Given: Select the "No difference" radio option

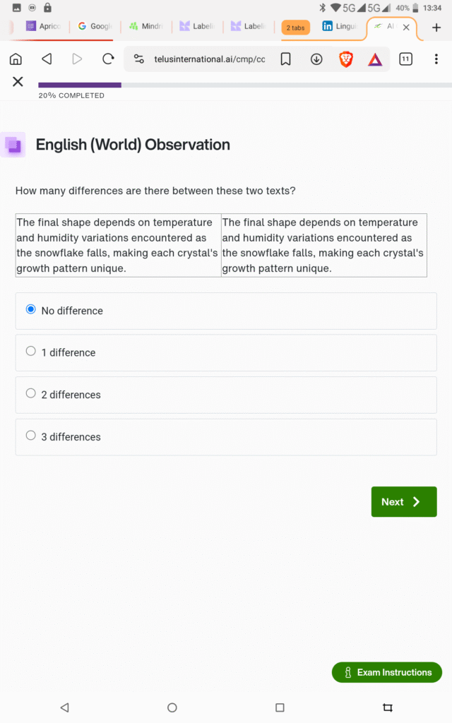Looking at the screenshot, I should (x=30, y=309).
